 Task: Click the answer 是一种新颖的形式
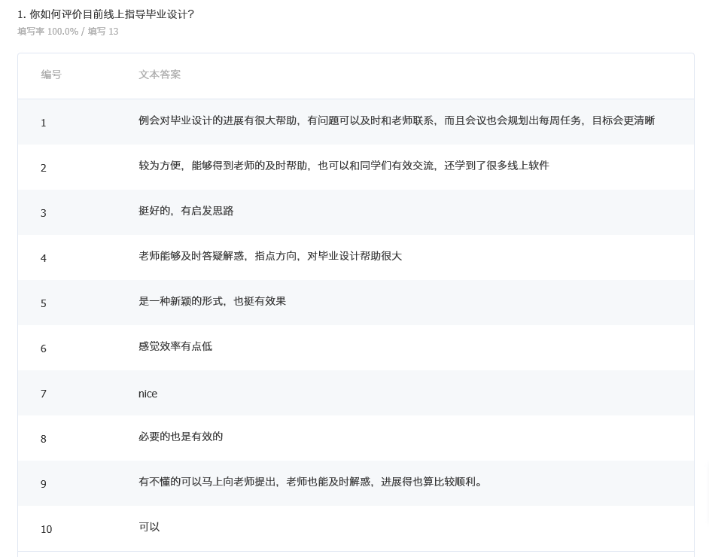coord(211,301)
